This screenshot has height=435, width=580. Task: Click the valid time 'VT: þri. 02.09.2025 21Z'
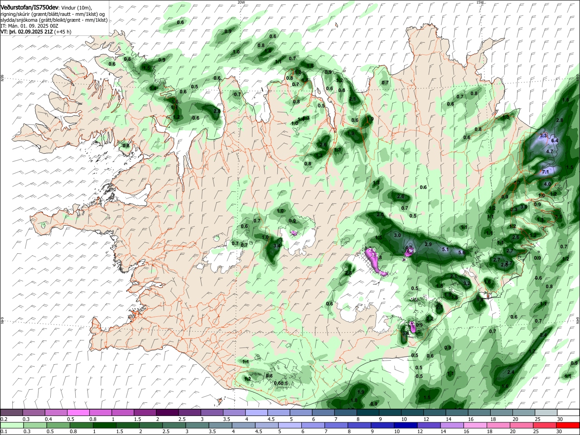pos(26,32)
